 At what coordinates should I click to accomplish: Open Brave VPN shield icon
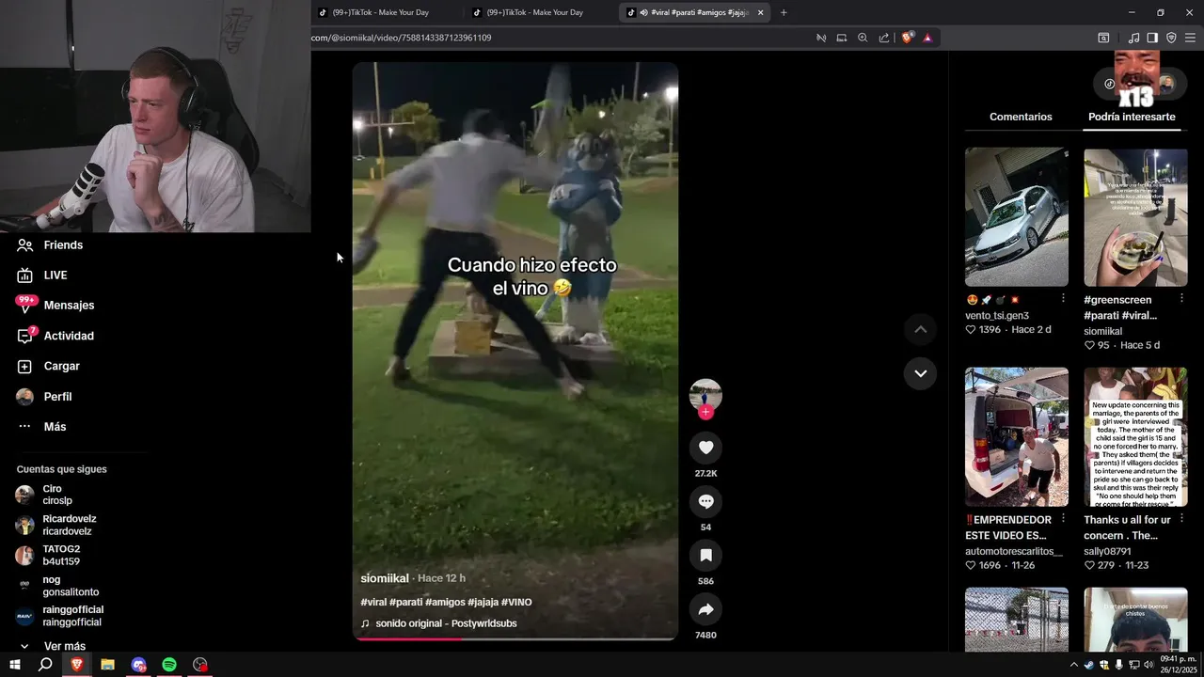(x=1171, y=38)
